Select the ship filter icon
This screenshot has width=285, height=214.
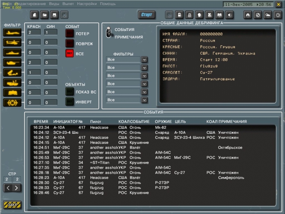pyautogui.click(x=12, y=52)
